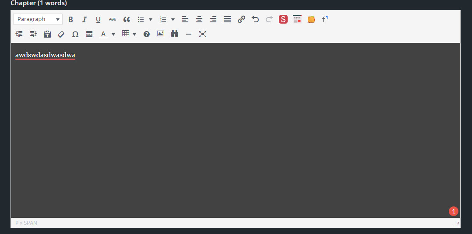Screen dimensions: 472x234
Task: Undo the last edit
Action: 255,19
